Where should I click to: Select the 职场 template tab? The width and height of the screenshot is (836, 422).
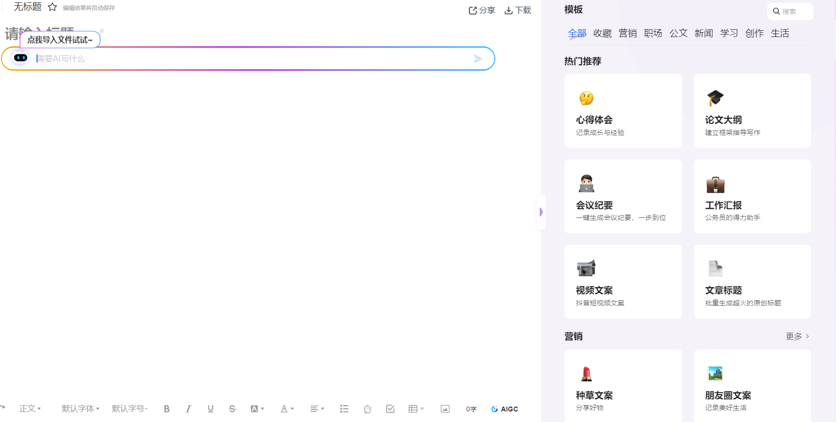653,33
